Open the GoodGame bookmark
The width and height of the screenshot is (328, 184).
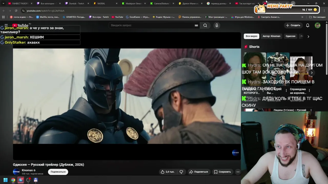pos(138,17)
